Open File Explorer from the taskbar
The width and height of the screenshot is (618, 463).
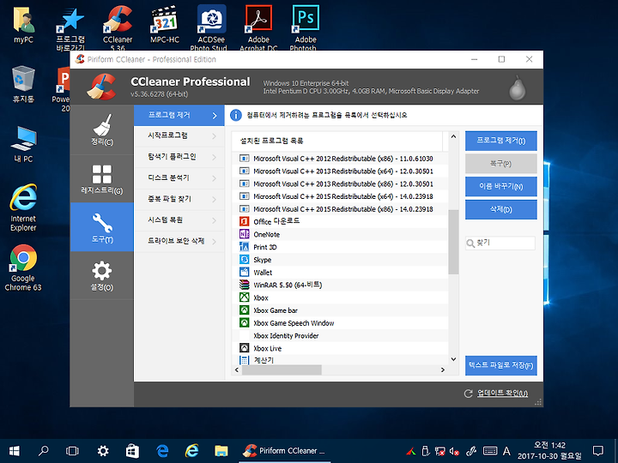point(221,451)
